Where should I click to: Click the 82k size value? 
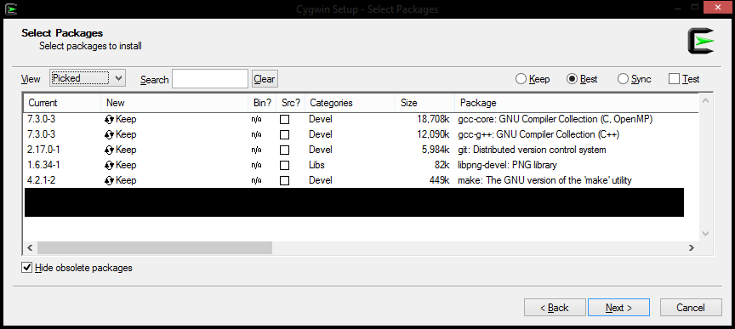pyautogui.click(x=442, y=165)
